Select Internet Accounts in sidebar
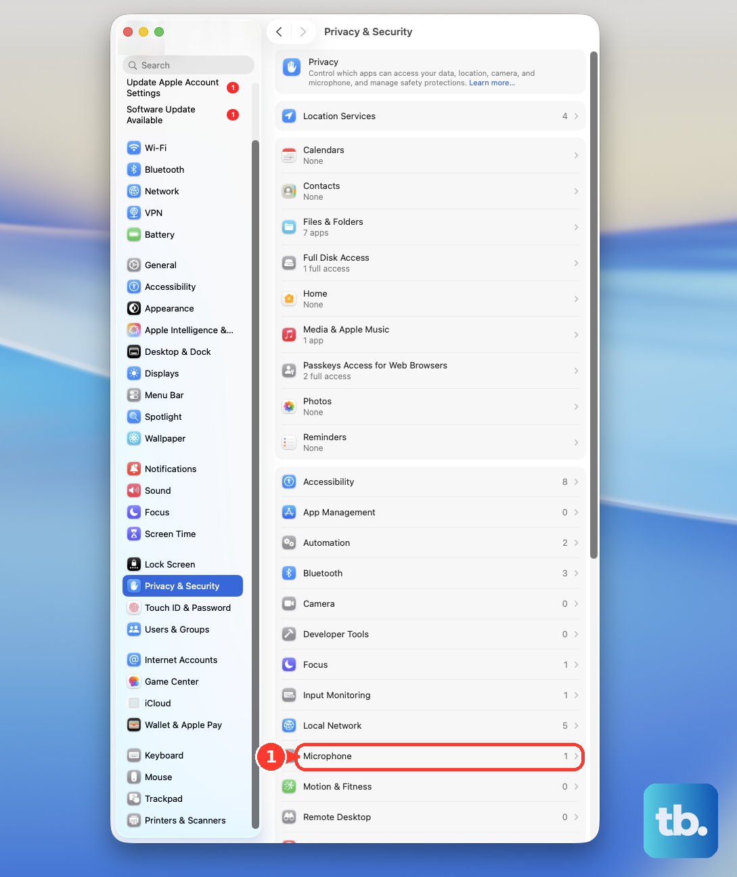Screen dimensions: 737x877 tap(183, 660)
